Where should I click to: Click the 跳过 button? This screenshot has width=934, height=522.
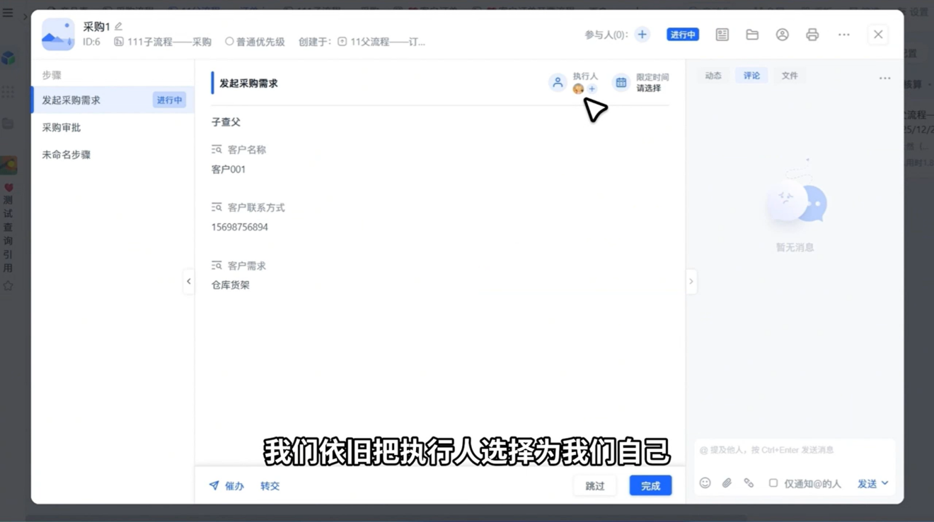595,486
